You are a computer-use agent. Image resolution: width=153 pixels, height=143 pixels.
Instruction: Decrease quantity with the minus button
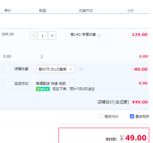33,36
